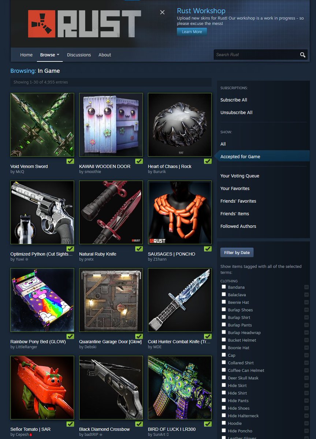Click green accepted checkmark under Void Venom Sword

[70, 161]
